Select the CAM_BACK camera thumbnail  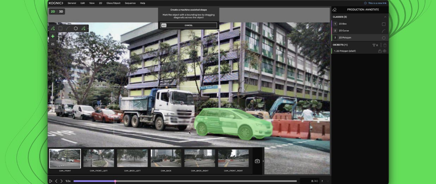166,158
